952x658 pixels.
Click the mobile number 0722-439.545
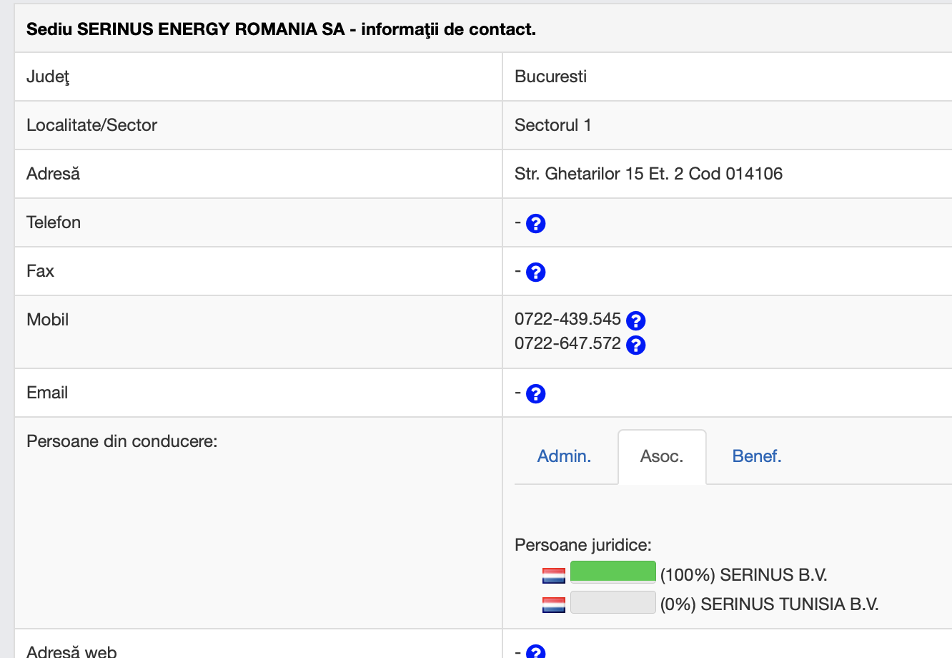pos(567,319)
